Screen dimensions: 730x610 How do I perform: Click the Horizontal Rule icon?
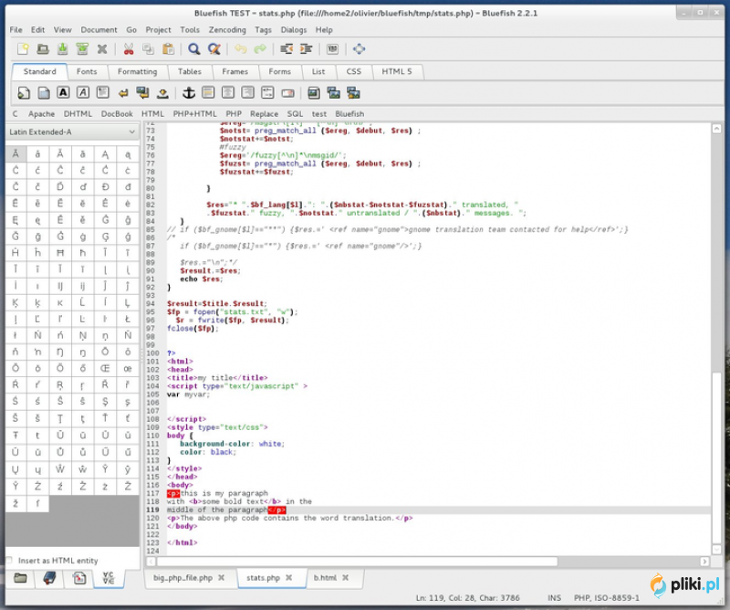tap(208, 93)
